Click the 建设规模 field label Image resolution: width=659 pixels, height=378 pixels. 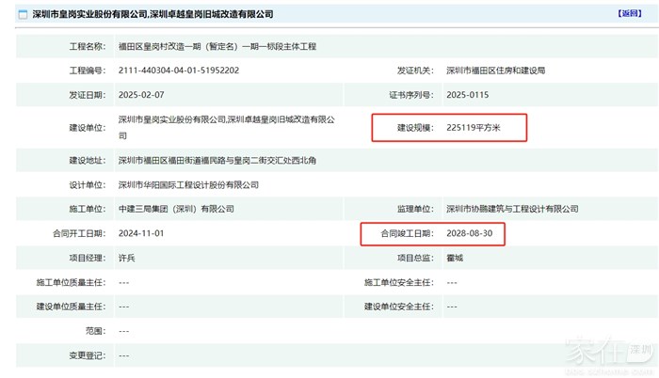410,128
